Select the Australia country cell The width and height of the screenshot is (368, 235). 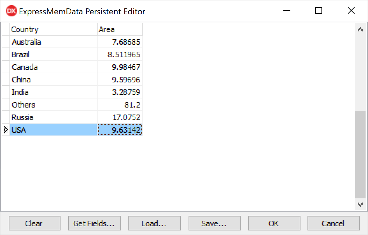click(54, 42)
